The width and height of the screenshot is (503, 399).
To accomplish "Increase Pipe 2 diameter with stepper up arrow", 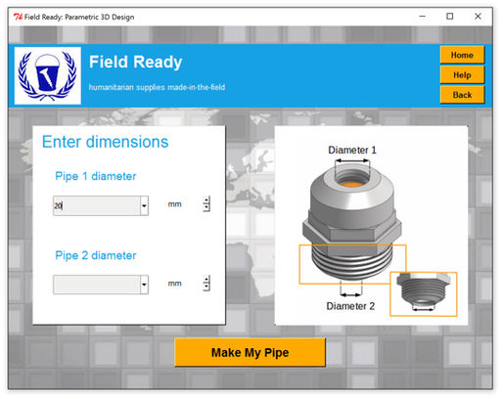I will point(206,279).
